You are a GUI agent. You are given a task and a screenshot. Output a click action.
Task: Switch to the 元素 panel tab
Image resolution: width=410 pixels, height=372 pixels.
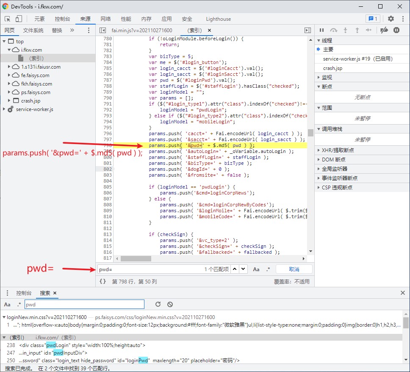[39, 19]
